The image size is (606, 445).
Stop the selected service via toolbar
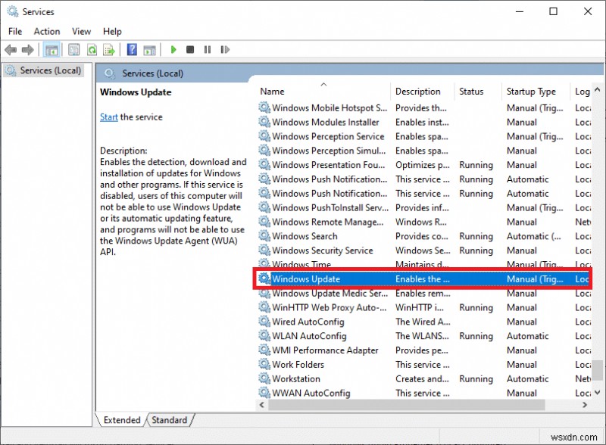pyautogui.click(x=190, y=49)
